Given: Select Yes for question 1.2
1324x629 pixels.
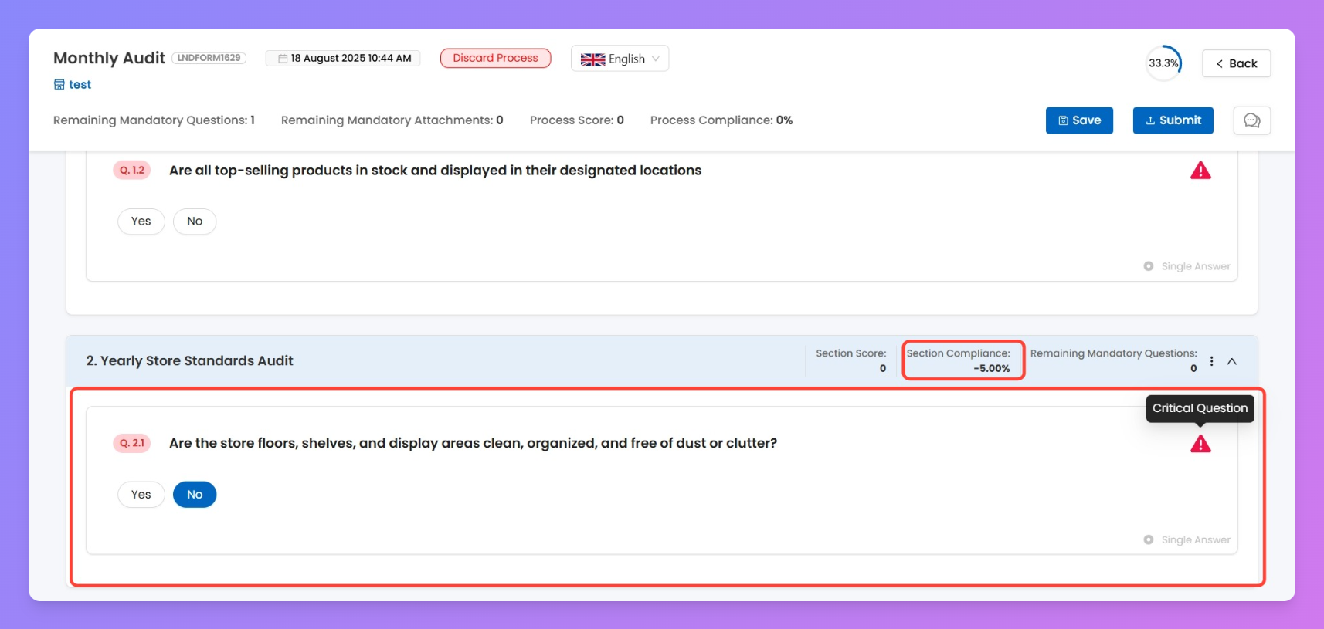Looking at the screenshot, I should [141, 222].
